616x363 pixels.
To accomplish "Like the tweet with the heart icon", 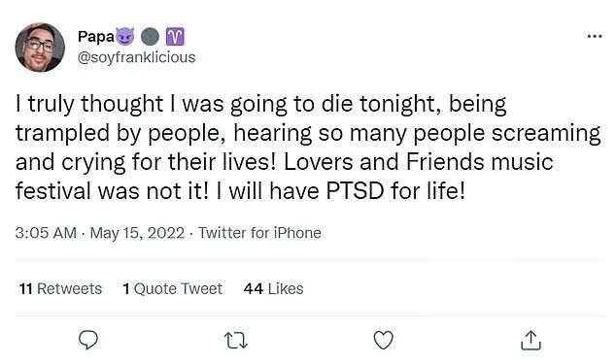I will click(384, 341).
